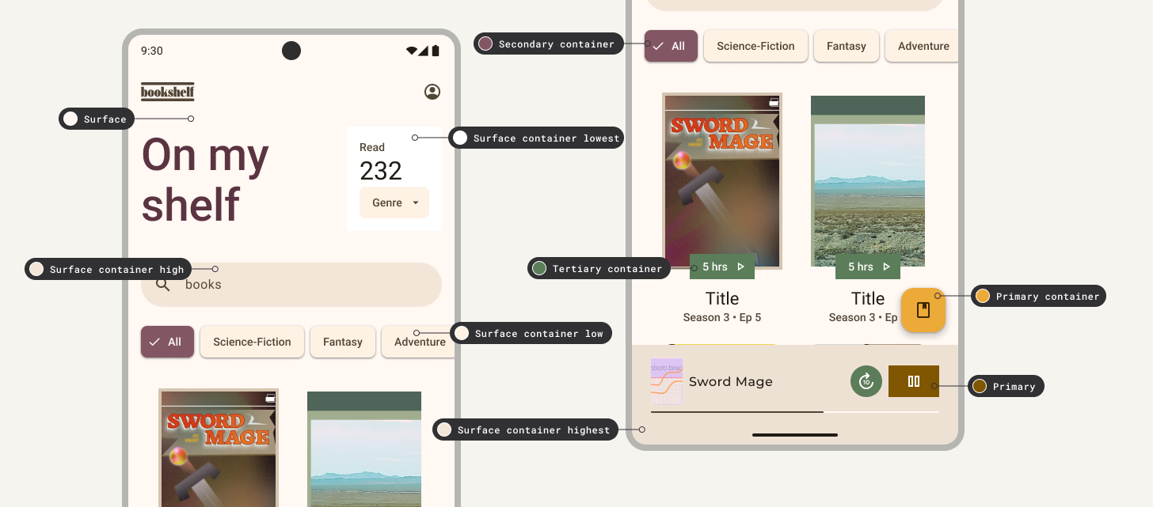
Task: Toggle the Science-Fiction chip in left phone
Action: click(x=252, y=342)
